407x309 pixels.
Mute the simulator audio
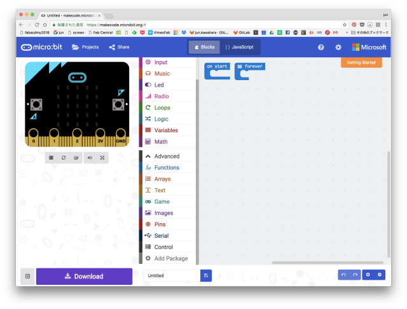click(x=90, y=158)
